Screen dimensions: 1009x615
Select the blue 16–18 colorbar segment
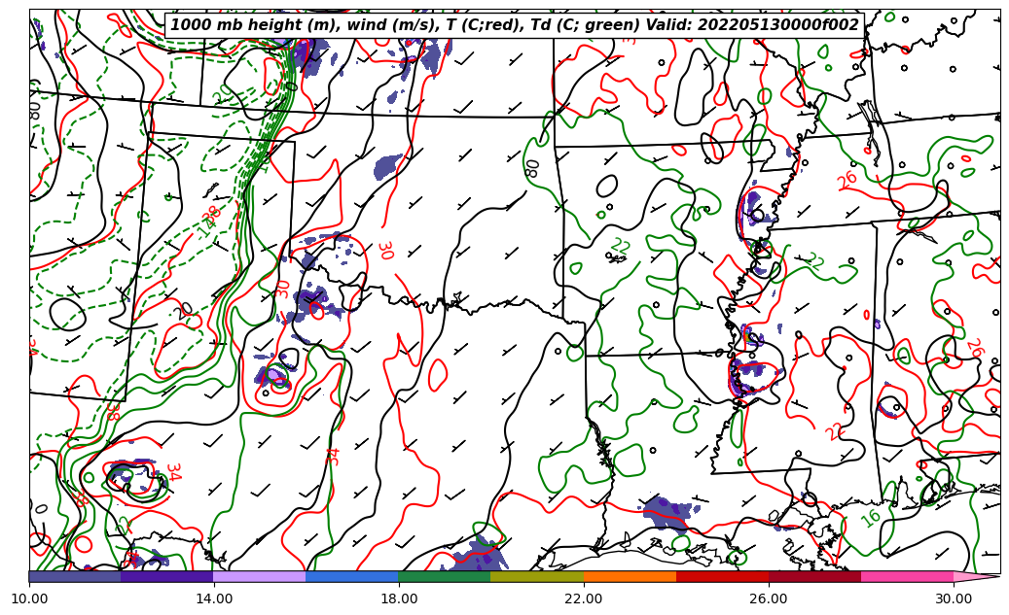[351, 576]
